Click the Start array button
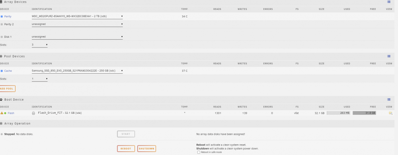The width and height of the screenshot is (398, 155). pos(126,134)
